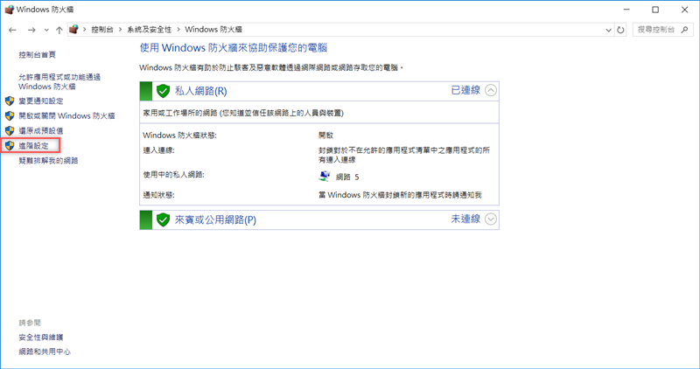The image size is (700, 369).
Task: Click the shield icon beside 變更通知設定
Action: coord(10,101)
